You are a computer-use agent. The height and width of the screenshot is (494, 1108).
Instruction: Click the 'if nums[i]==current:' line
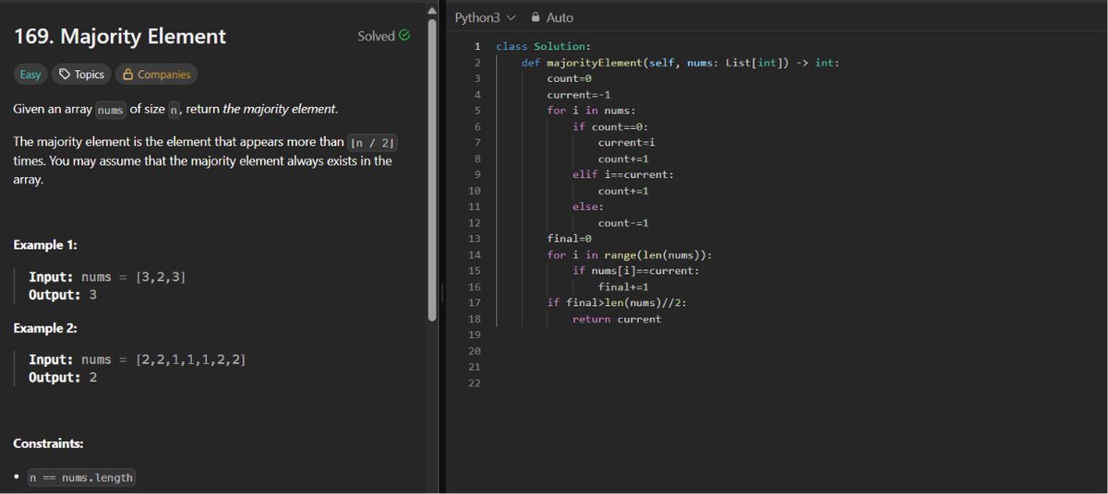point(635,271)
